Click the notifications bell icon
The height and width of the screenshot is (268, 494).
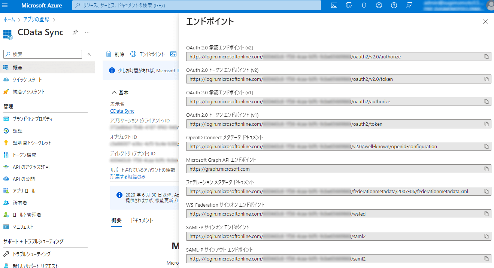coord(364,5)
